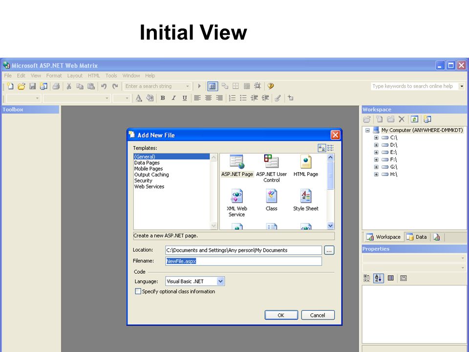
Task: Expand the D:\ drive node
Action: point(376,145)
